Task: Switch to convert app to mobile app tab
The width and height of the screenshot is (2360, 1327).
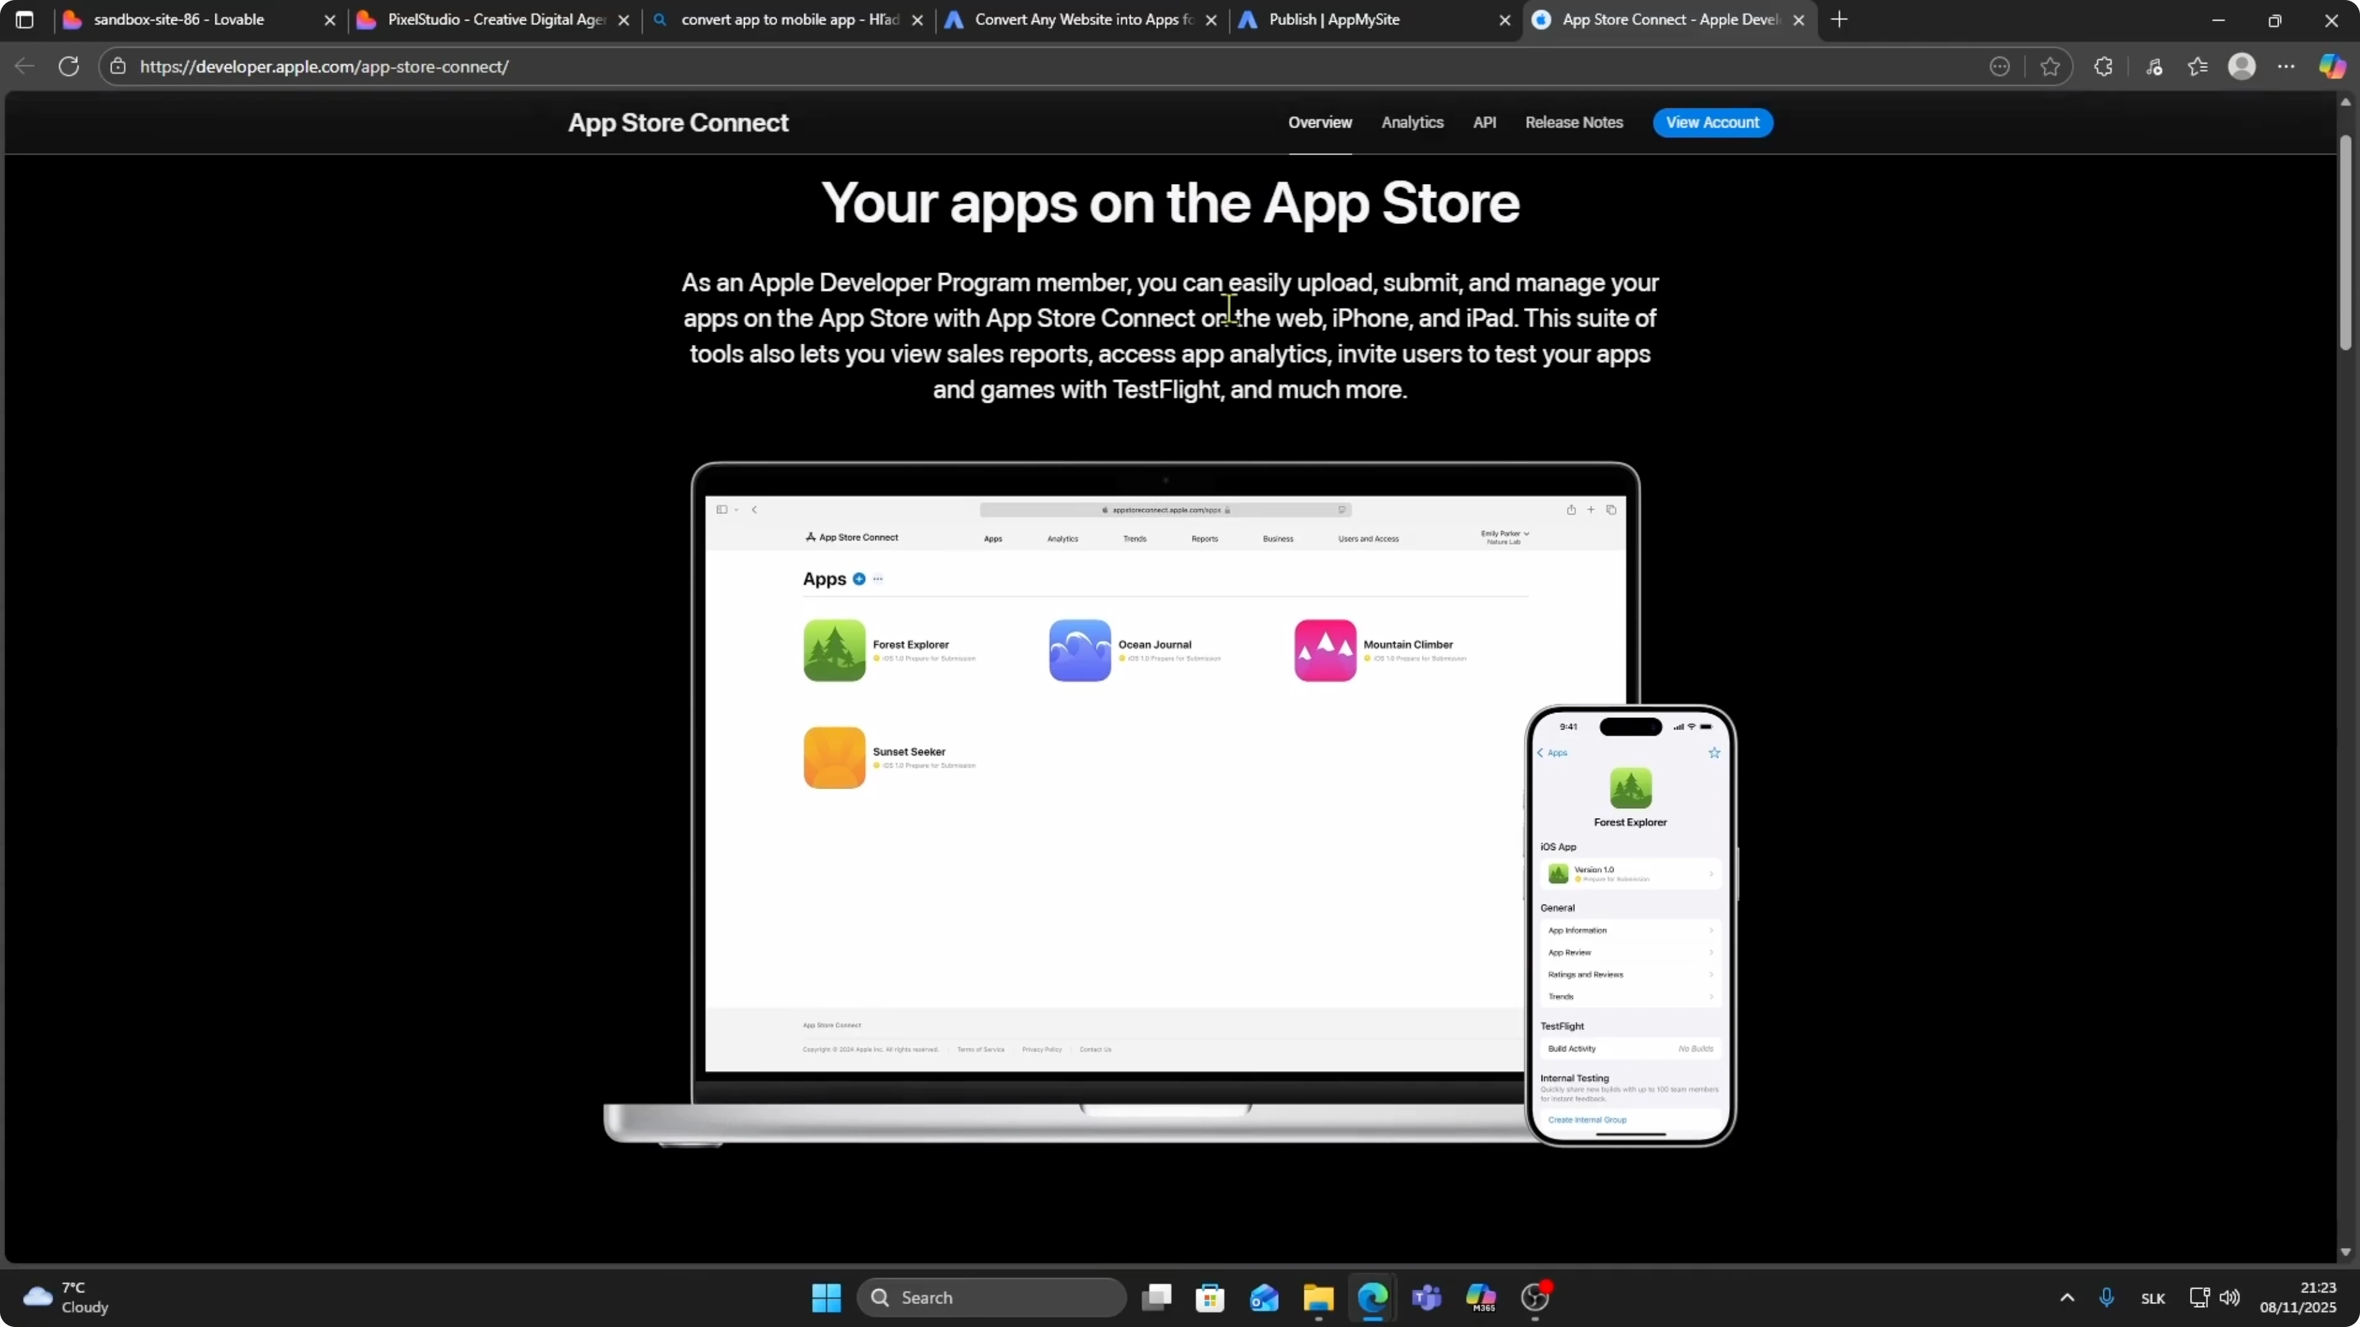Action: tap(789, 19)
